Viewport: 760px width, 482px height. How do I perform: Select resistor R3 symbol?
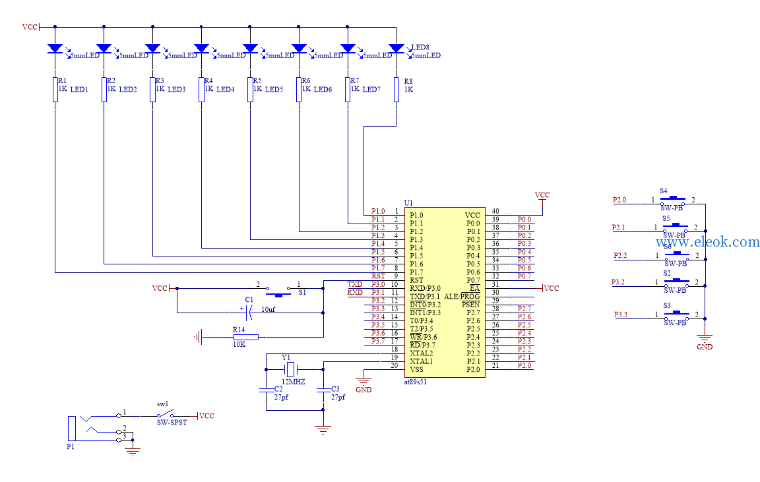point(152,90)
